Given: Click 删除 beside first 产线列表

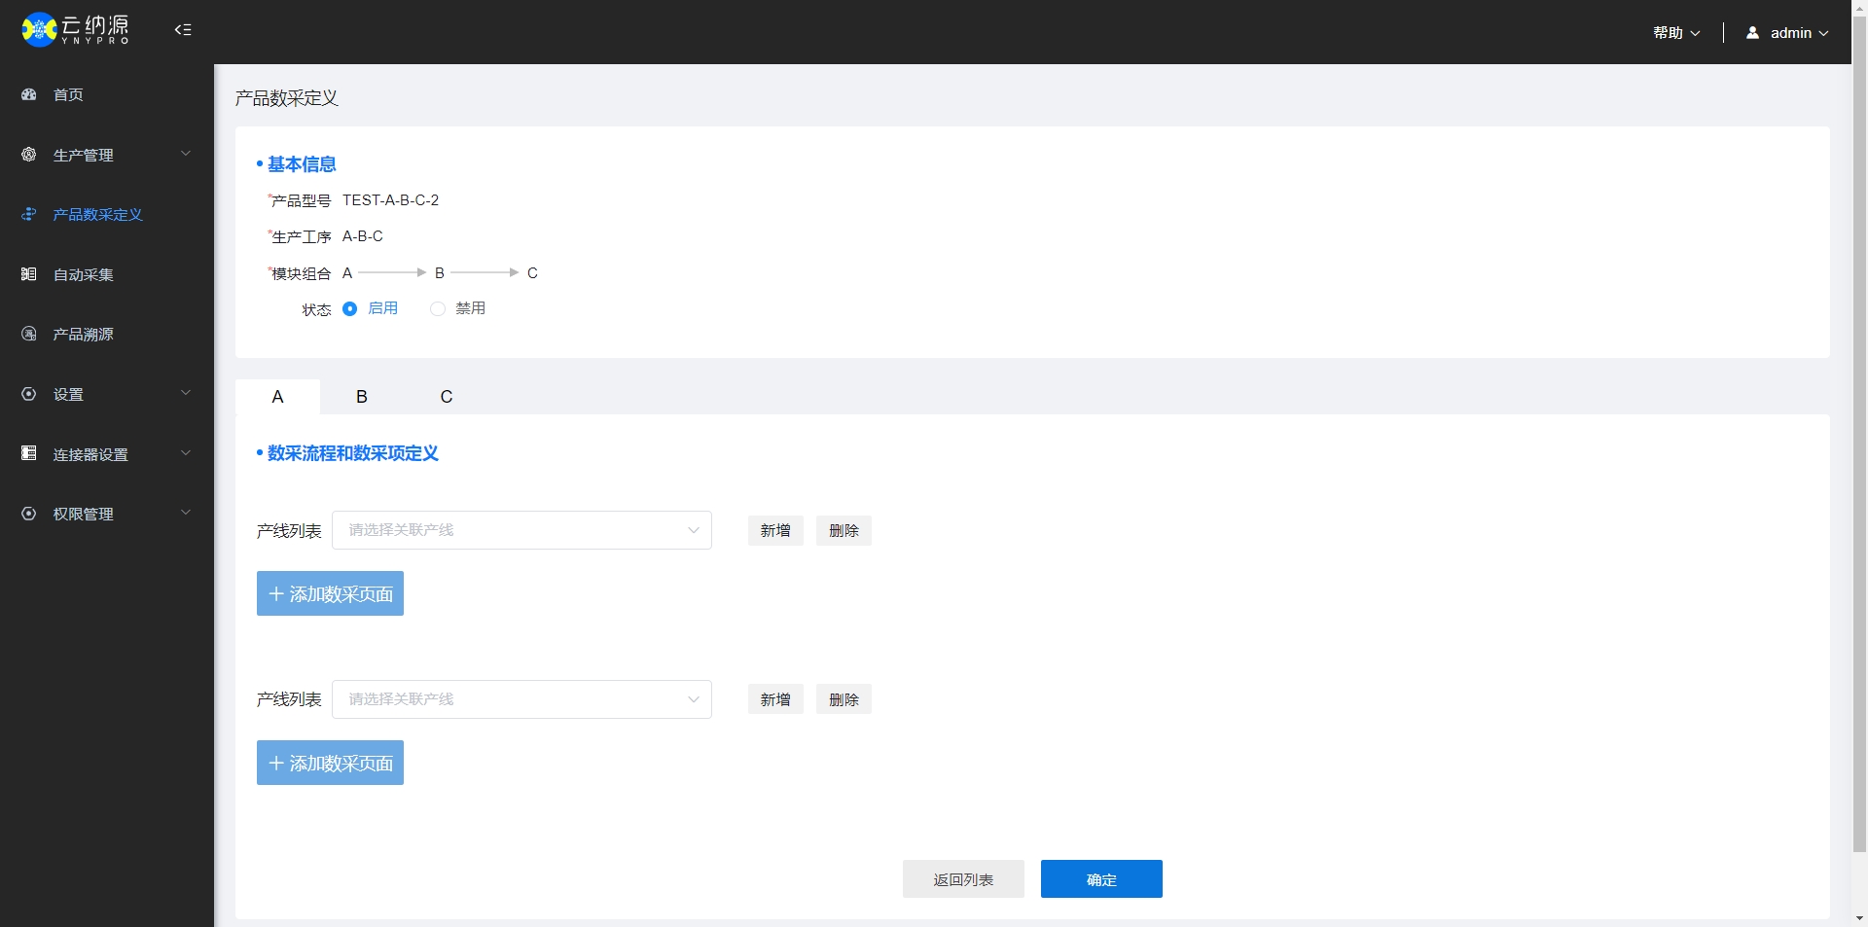Looking at the screenshot, I should [x=844, y=531].
